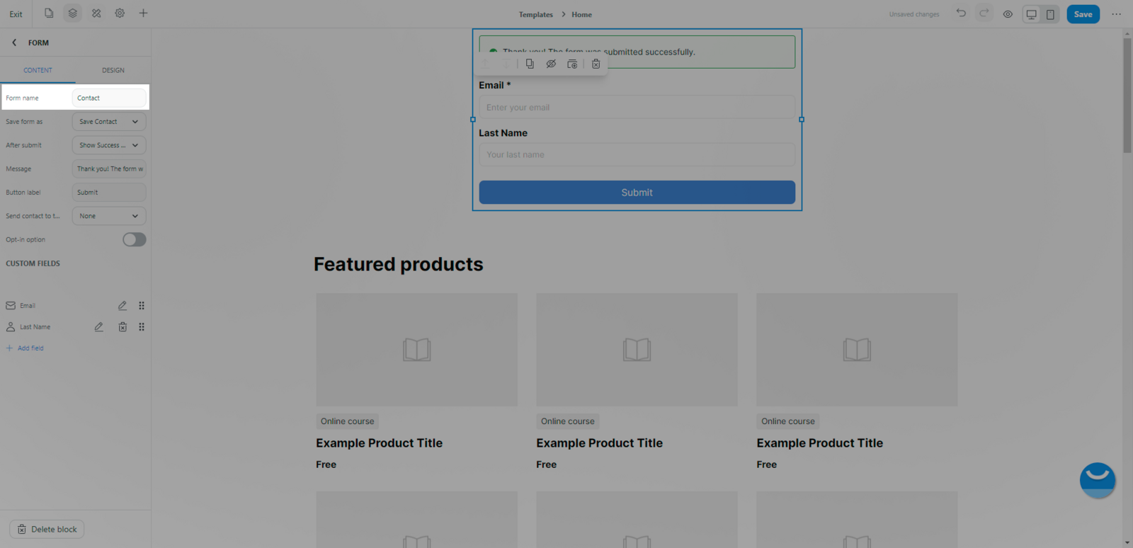Click the Form name input field
The width and height of the screenshot is (1133, 548).
coord(109,98)
